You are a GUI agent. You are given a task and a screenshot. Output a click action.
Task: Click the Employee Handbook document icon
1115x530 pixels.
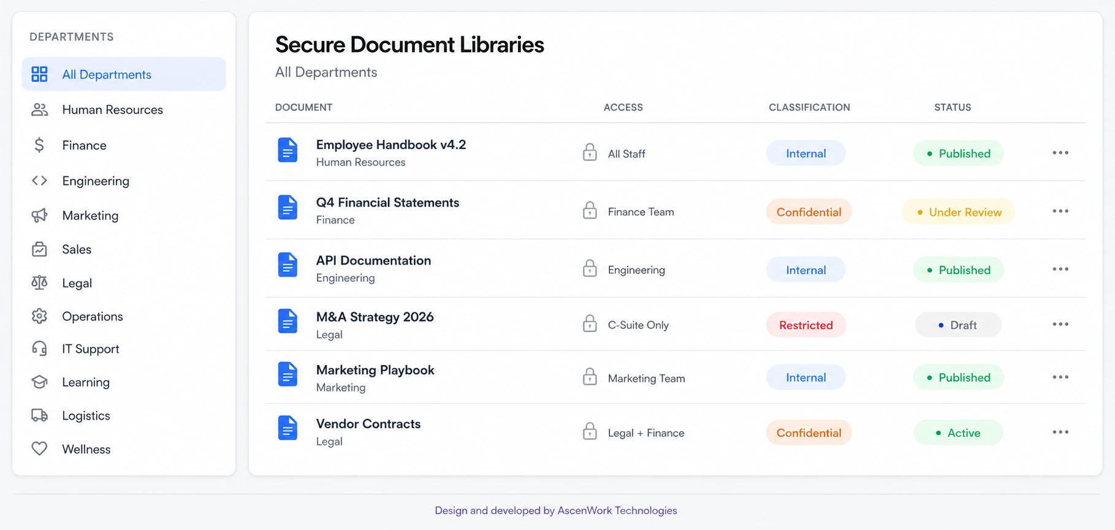[x=287, y=150]
